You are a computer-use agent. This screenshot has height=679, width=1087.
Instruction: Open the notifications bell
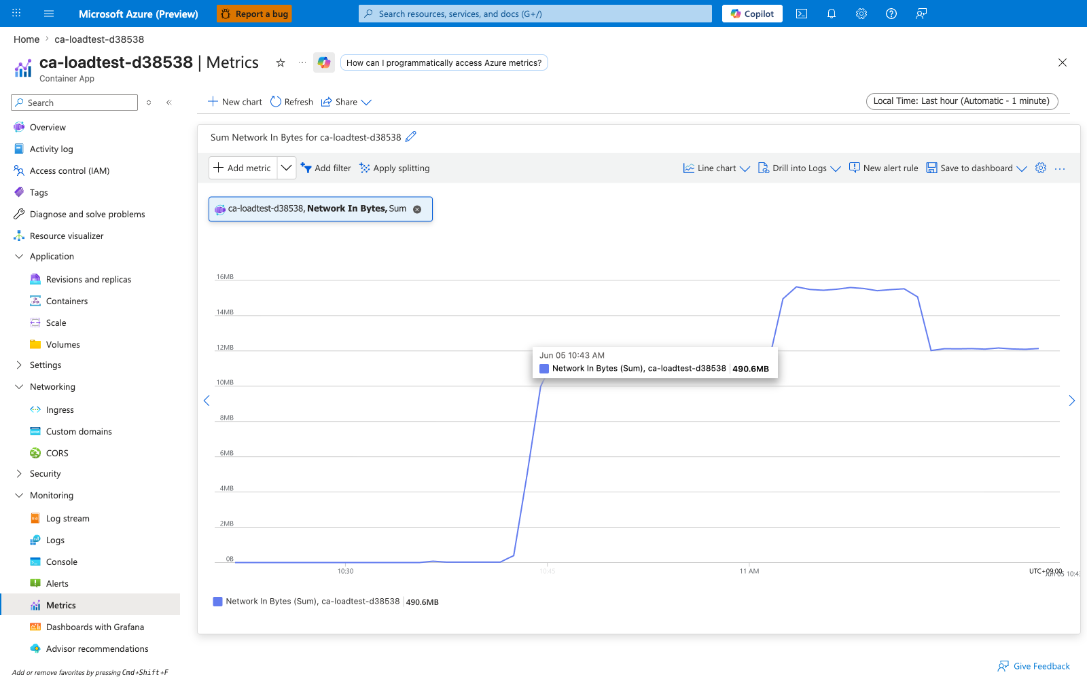(832, 14)
